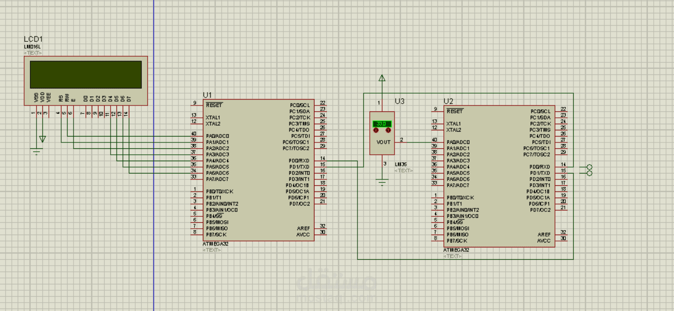Viewport: 674px width, 311px height.
Task: Click pin 40 number on U1
Action: pos(194,134)
